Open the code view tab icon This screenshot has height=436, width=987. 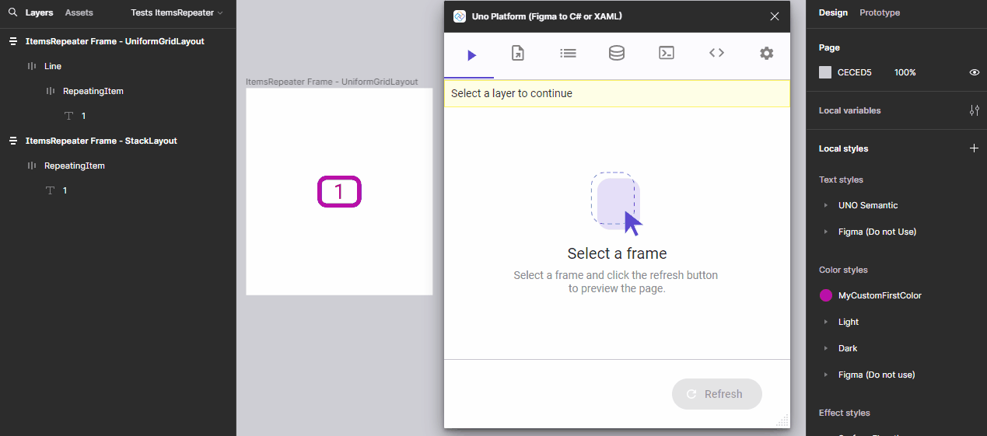[716, 53]
